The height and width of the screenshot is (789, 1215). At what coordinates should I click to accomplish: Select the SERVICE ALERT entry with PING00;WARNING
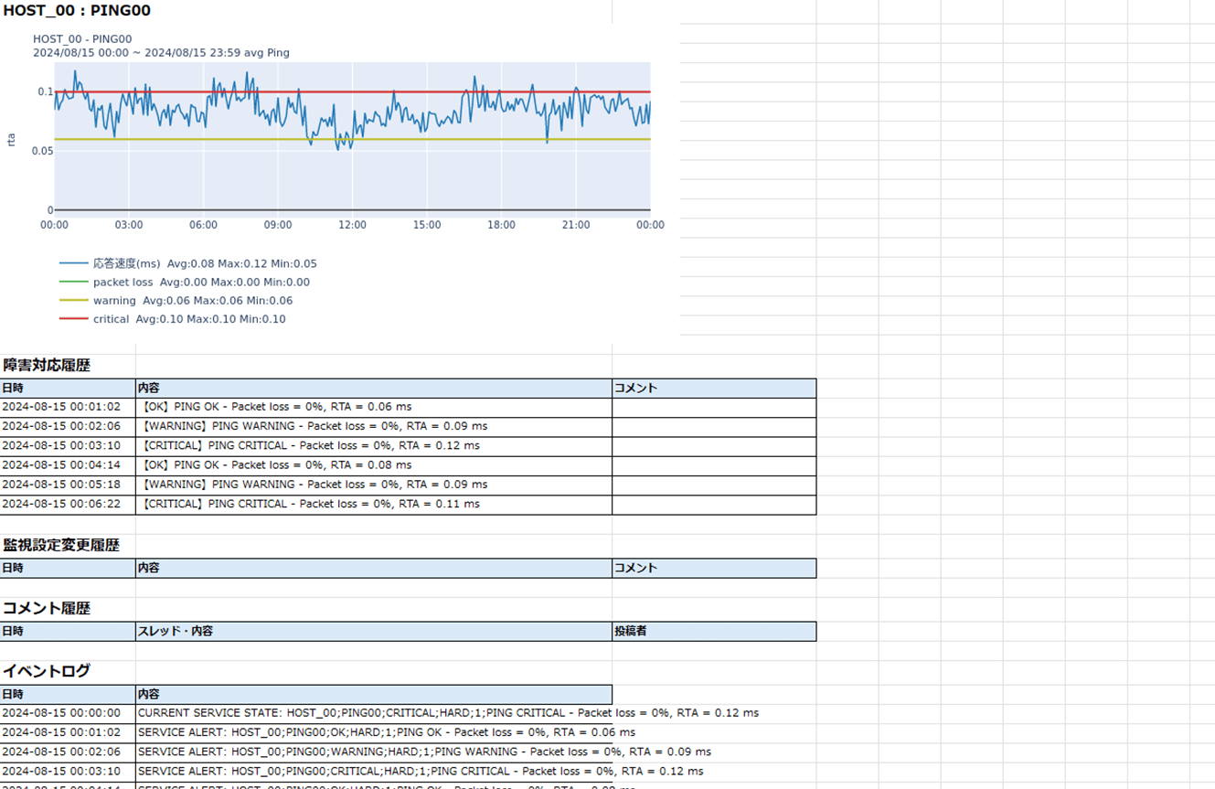tap(424, 752)
